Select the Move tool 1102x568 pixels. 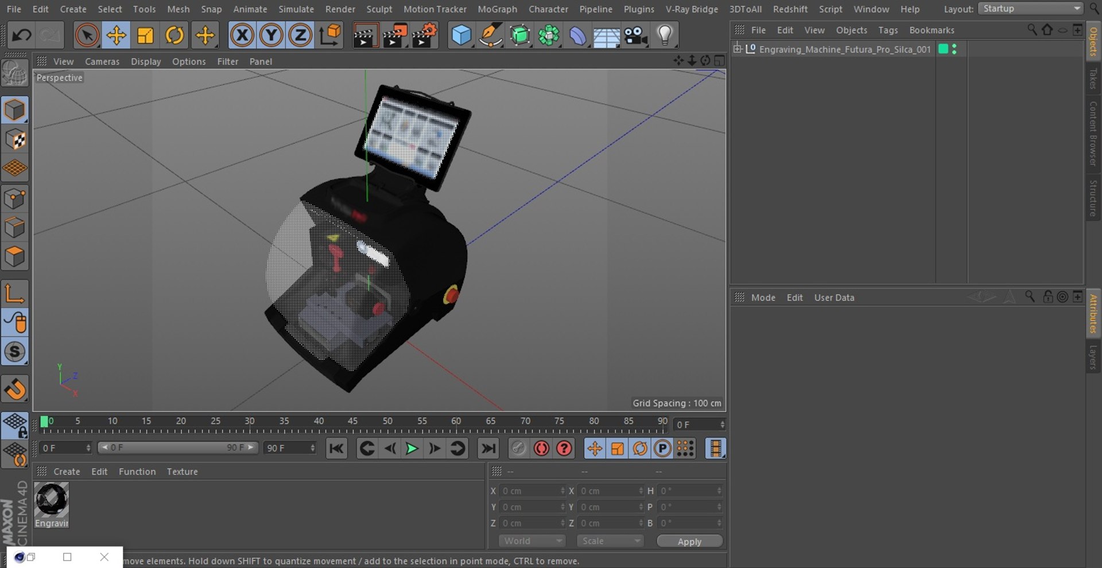coord(116,36)
